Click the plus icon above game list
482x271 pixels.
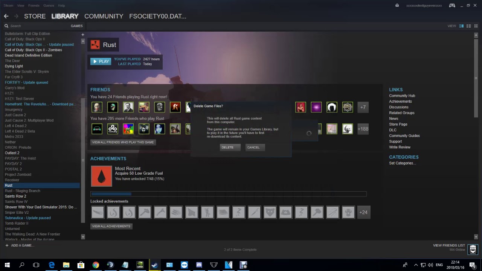[x=83, y=35]
